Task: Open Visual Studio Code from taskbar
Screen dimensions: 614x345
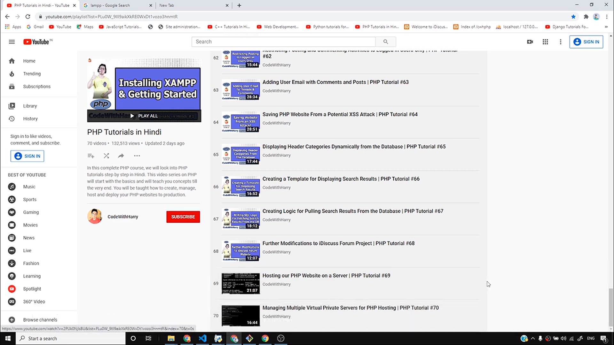Action: coord(202,338)
